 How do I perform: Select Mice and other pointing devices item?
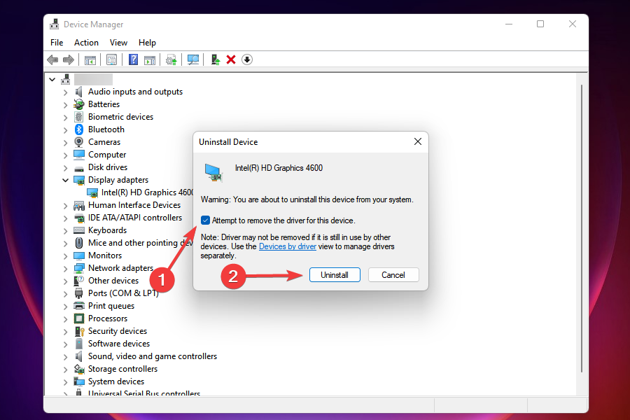[140, 243]
